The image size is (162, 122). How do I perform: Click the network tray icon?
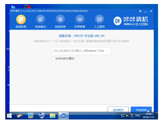click(x=123, y=116)
